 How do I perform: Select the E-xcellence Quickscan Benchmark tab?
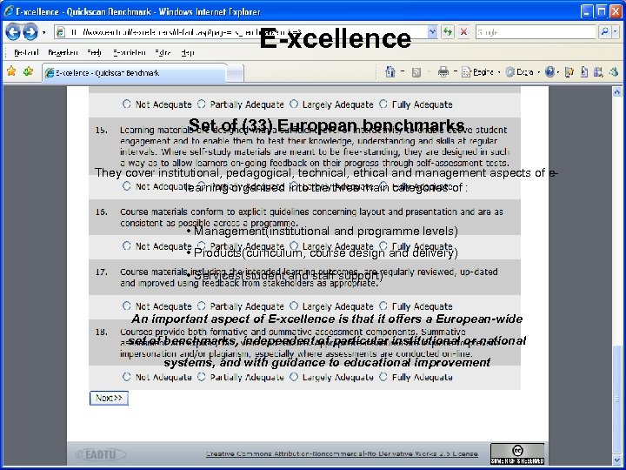click(135, 73)
